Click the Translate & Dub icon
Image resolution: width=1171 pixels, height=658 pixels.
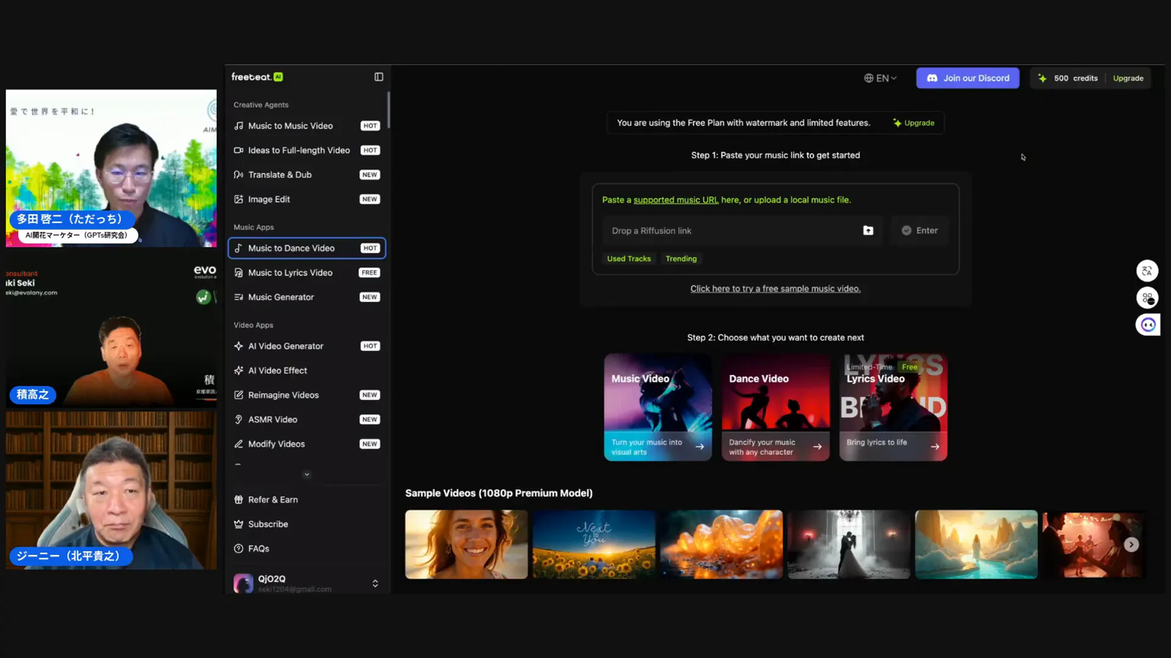[x=238, y=174]
